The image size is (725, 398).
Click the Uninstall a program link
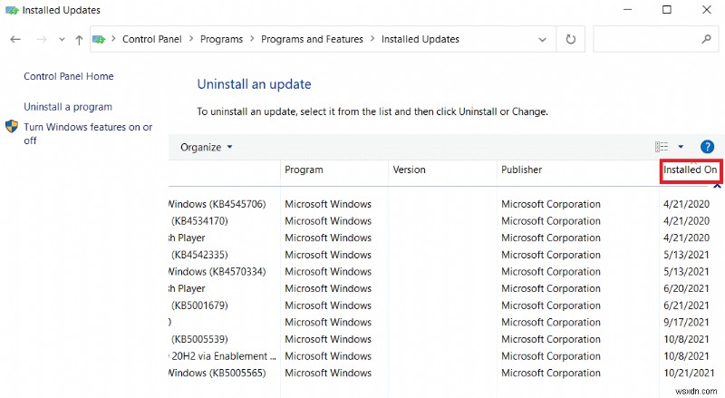click(x=68, y=107)
